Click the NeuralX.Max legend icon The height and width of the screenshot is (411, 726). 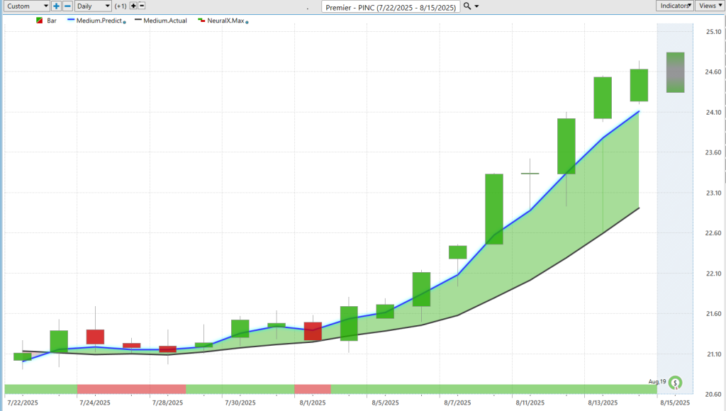201,21
